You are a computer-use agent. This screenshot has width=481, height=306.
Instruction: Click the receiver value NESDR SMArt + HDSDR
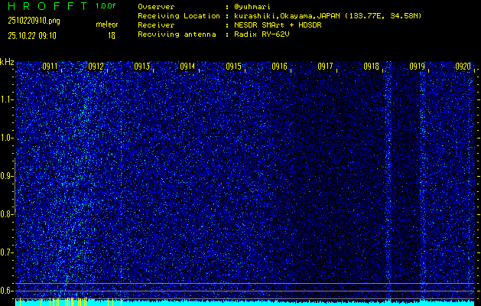pos(278,25)
